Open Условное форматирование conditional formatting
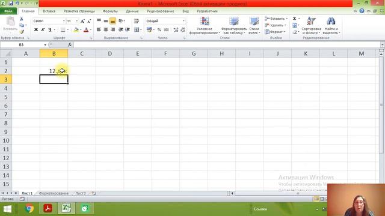385x216 pixels. (x=205, y=25)
